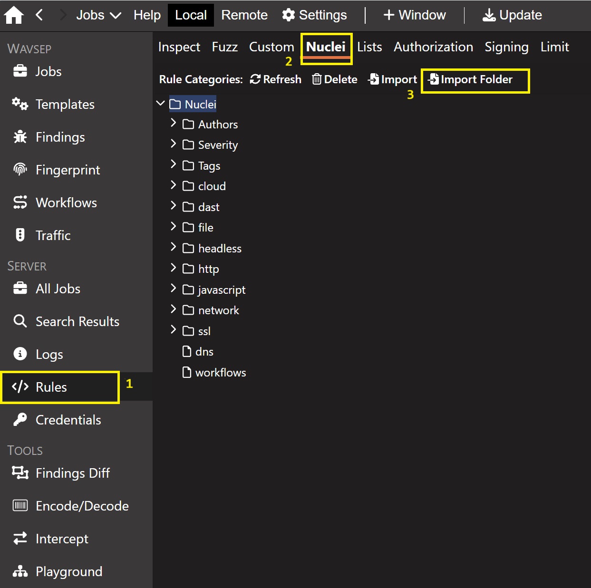Expand the http folder
Screen dimensions: 591x588
[x=174, y=268]
